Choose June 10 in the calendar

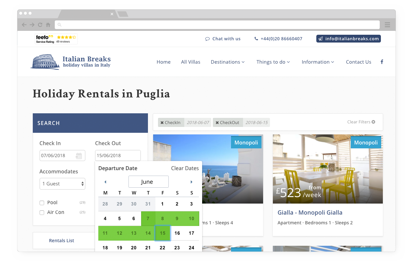pos(191,218)
